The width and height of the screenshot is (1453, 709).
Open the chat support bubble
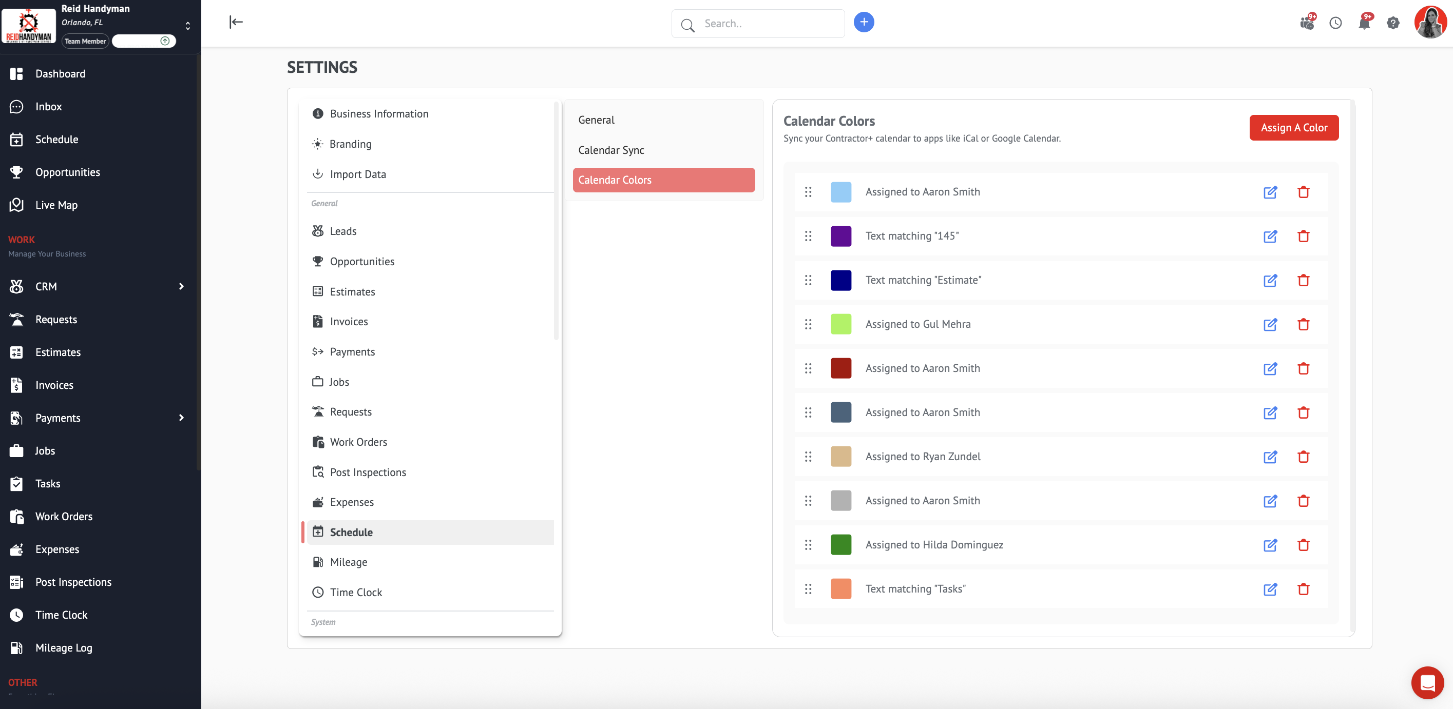pyautogui.click(x=1427, y=682)
